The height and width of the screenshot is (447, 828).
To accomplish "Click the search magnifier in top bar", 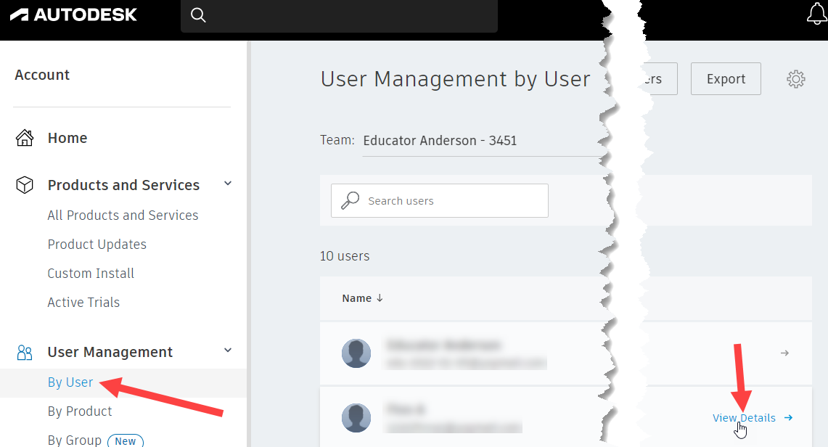I will coord(198,15).
